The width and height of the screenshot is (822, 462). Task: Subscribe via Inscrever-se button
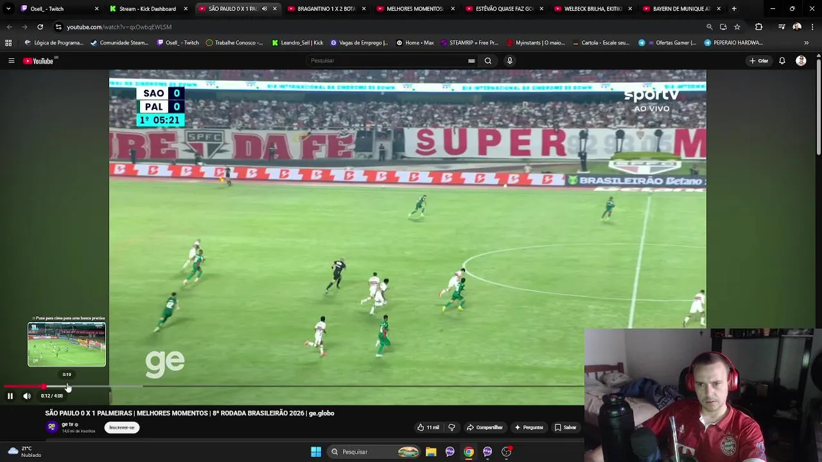click(x=122, y=427)
